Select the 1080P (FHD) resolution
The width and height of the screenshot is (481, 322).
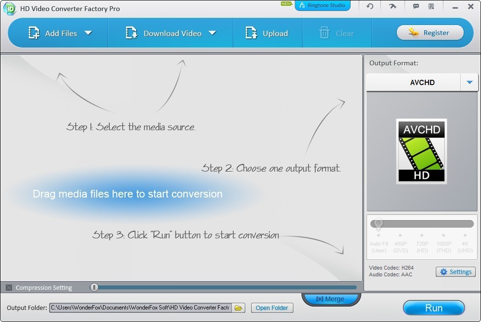pos(443,247)
